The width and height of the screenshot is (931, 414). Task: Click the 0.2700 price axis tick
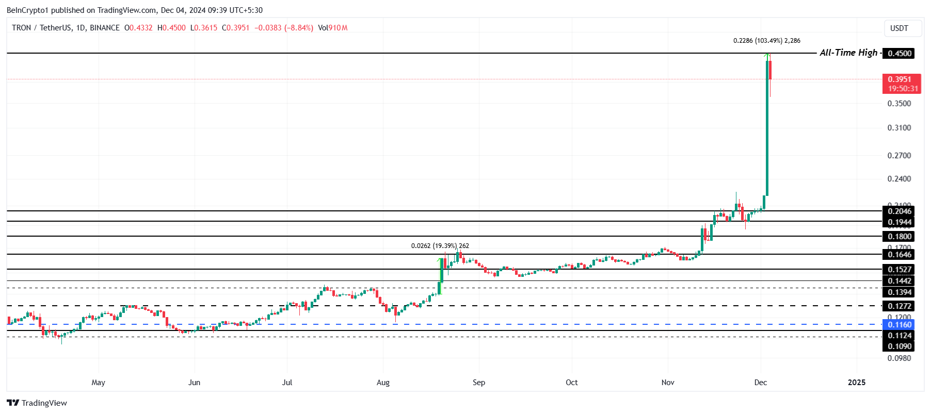[x=900, y=156]
